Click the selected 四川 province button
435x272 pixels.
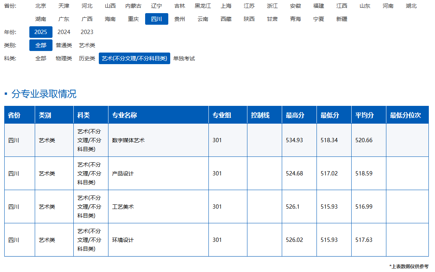156,19
